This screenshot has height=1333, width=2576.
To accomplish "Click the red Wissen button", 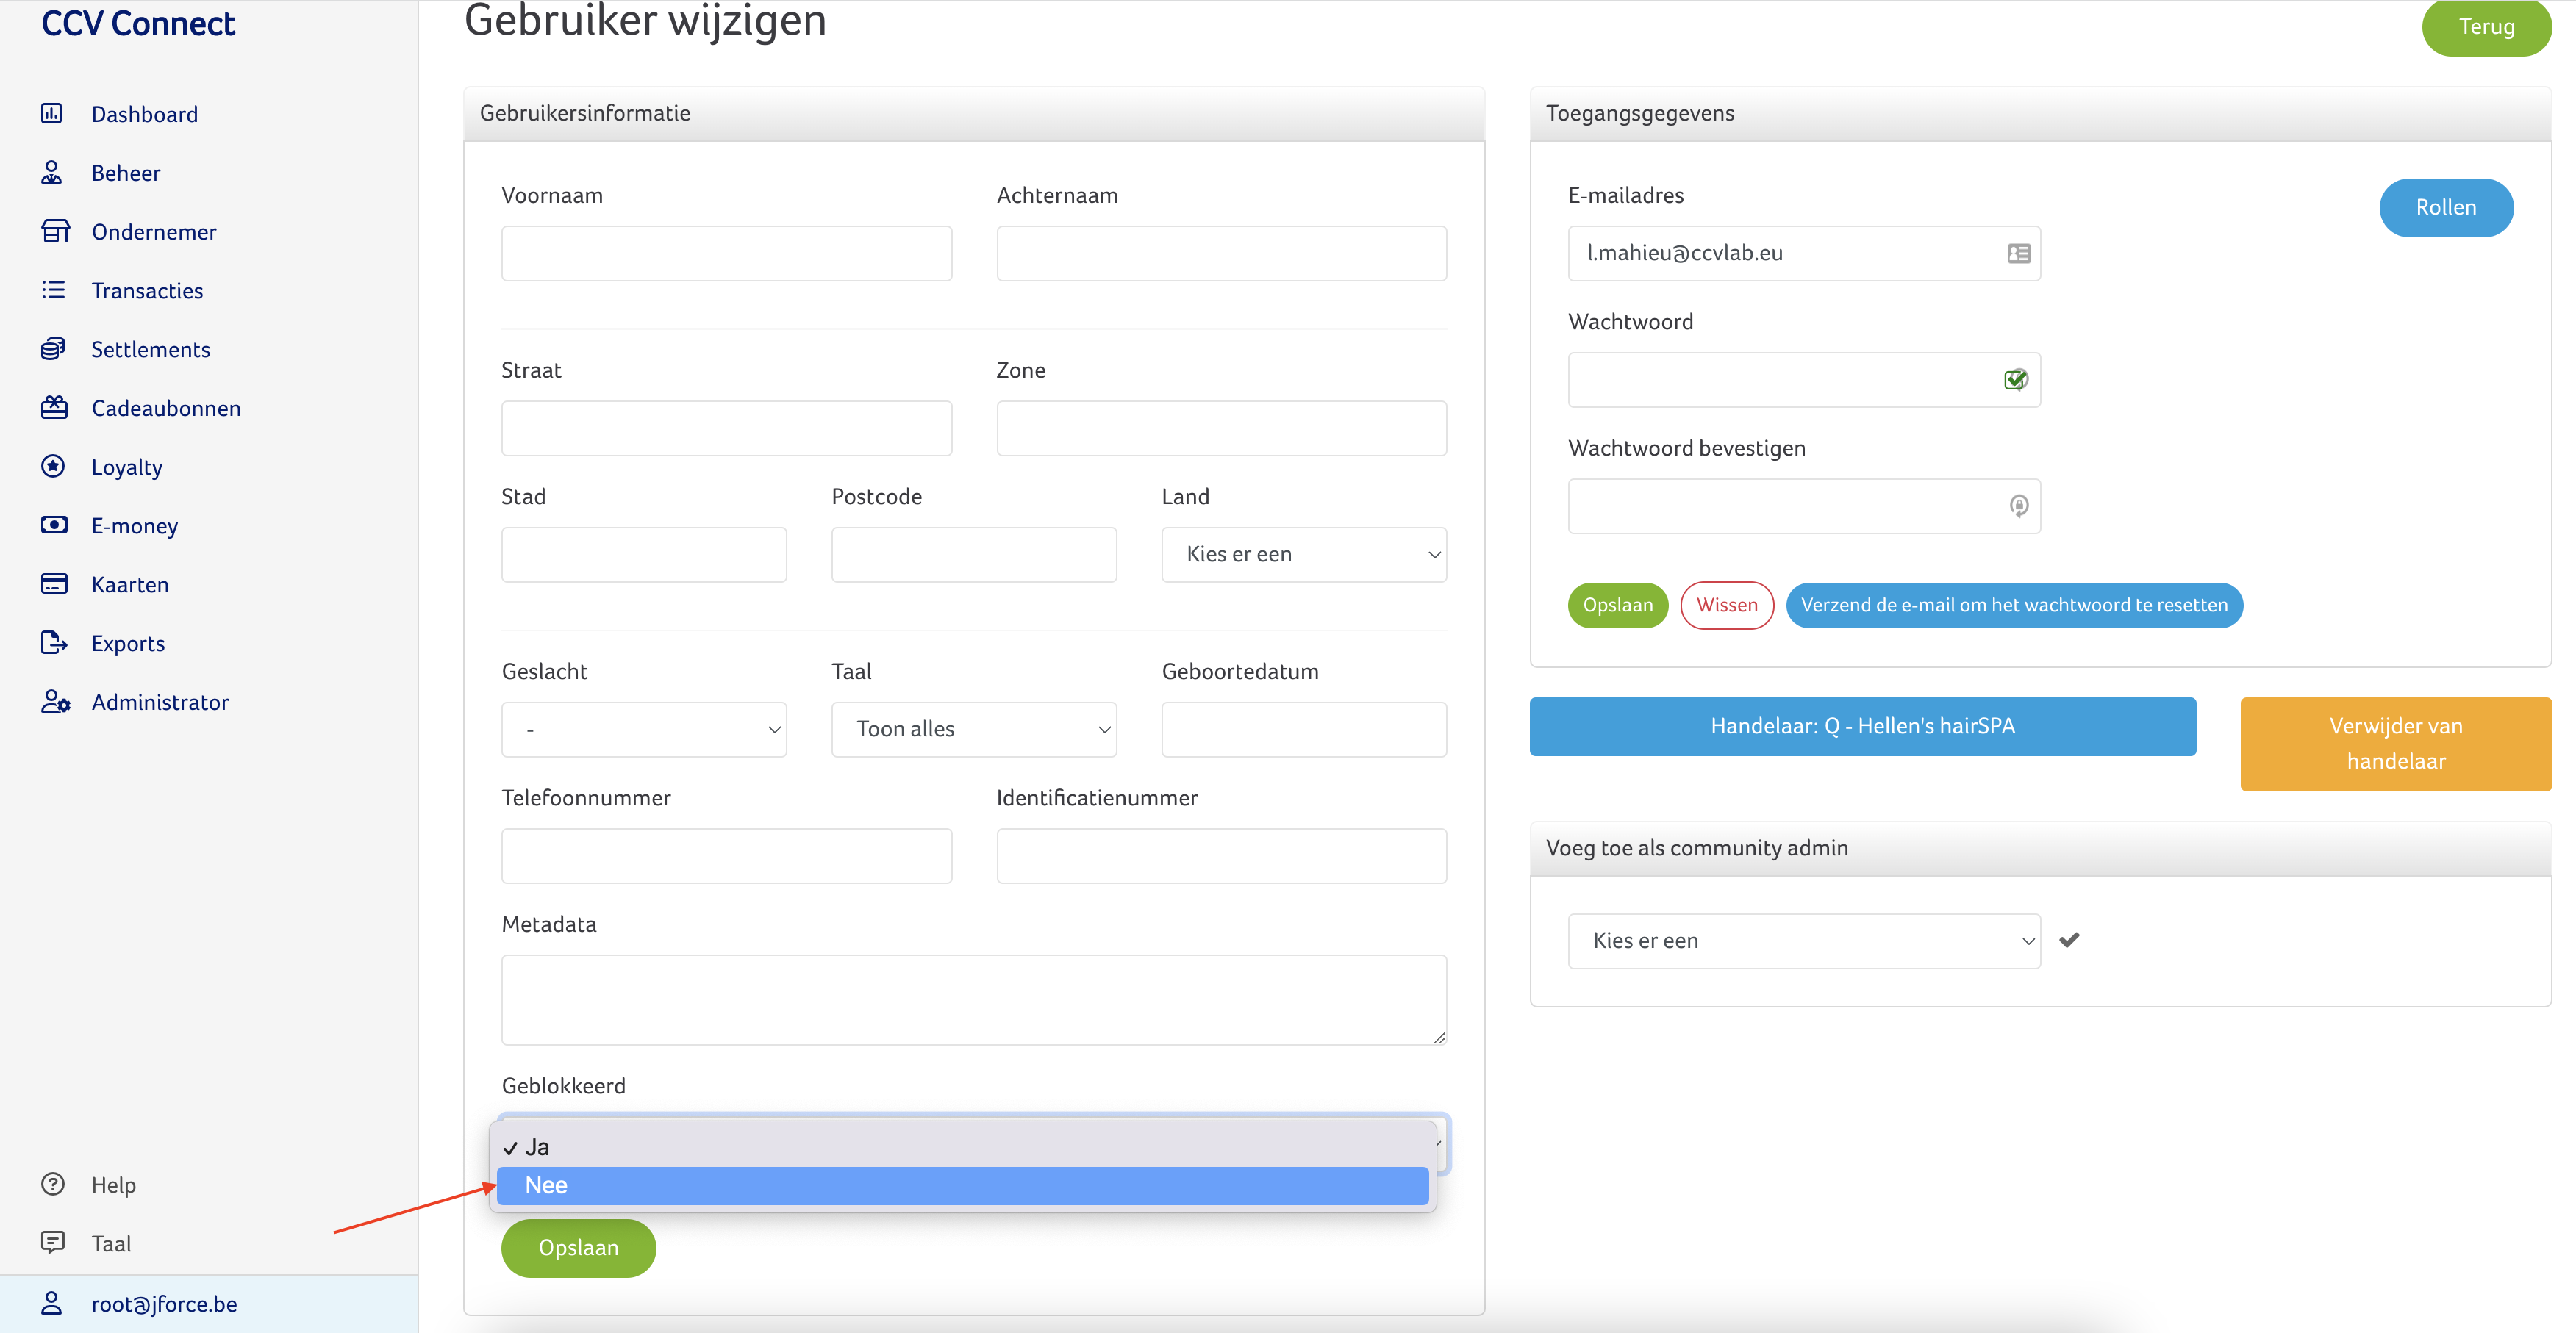I will (1726, 606).
